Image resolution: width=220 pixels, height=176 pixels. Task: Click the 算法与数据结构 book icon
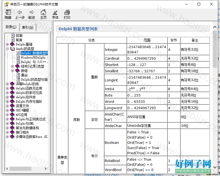(12, 128)
